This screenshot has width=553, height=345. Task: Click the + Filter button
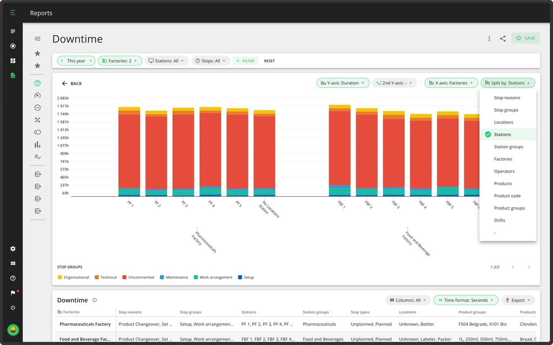click(x=245, y=61)
